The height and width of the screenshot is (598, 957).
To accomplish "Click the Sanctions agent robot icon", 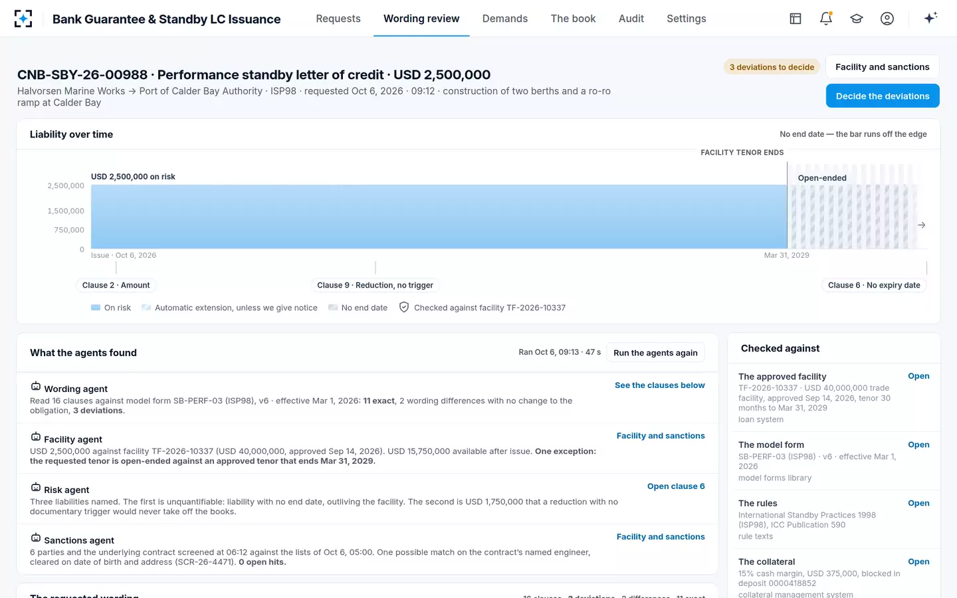I will tap(36, 538).
